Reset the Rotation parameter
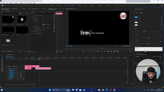This screenshot has width=164, height=92. (x=54, y=26)
